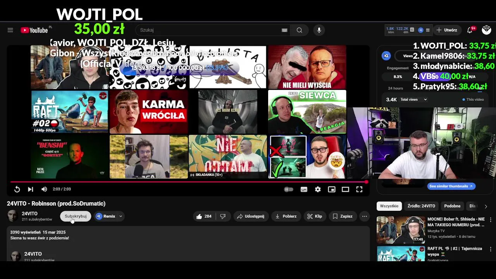Open options for the RAFT PL #2 video
Screen dimensions: 496x279
click(x=491, y=249)
